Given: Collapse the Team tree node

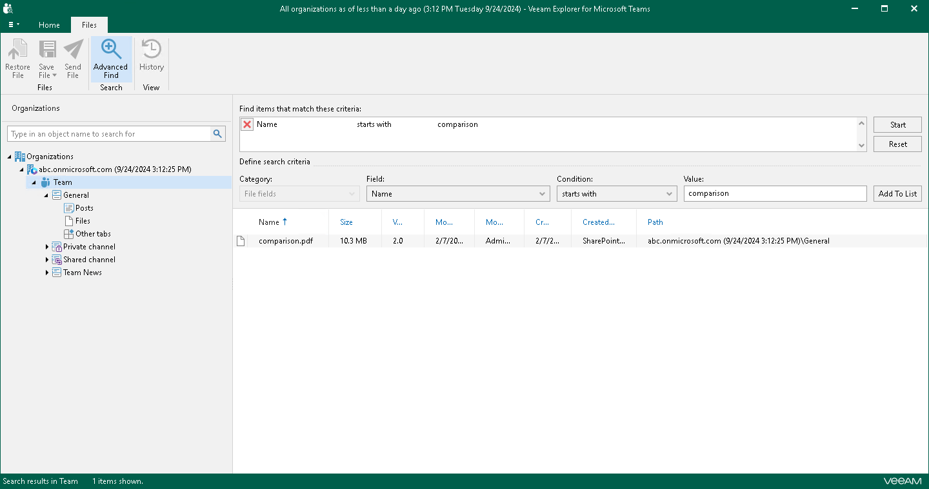Looking at the screenshot, I should pos(34,182).
